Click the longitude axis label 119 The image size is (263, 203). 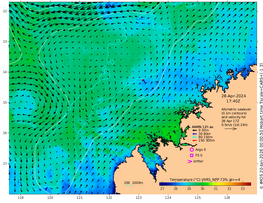point(21,198)
